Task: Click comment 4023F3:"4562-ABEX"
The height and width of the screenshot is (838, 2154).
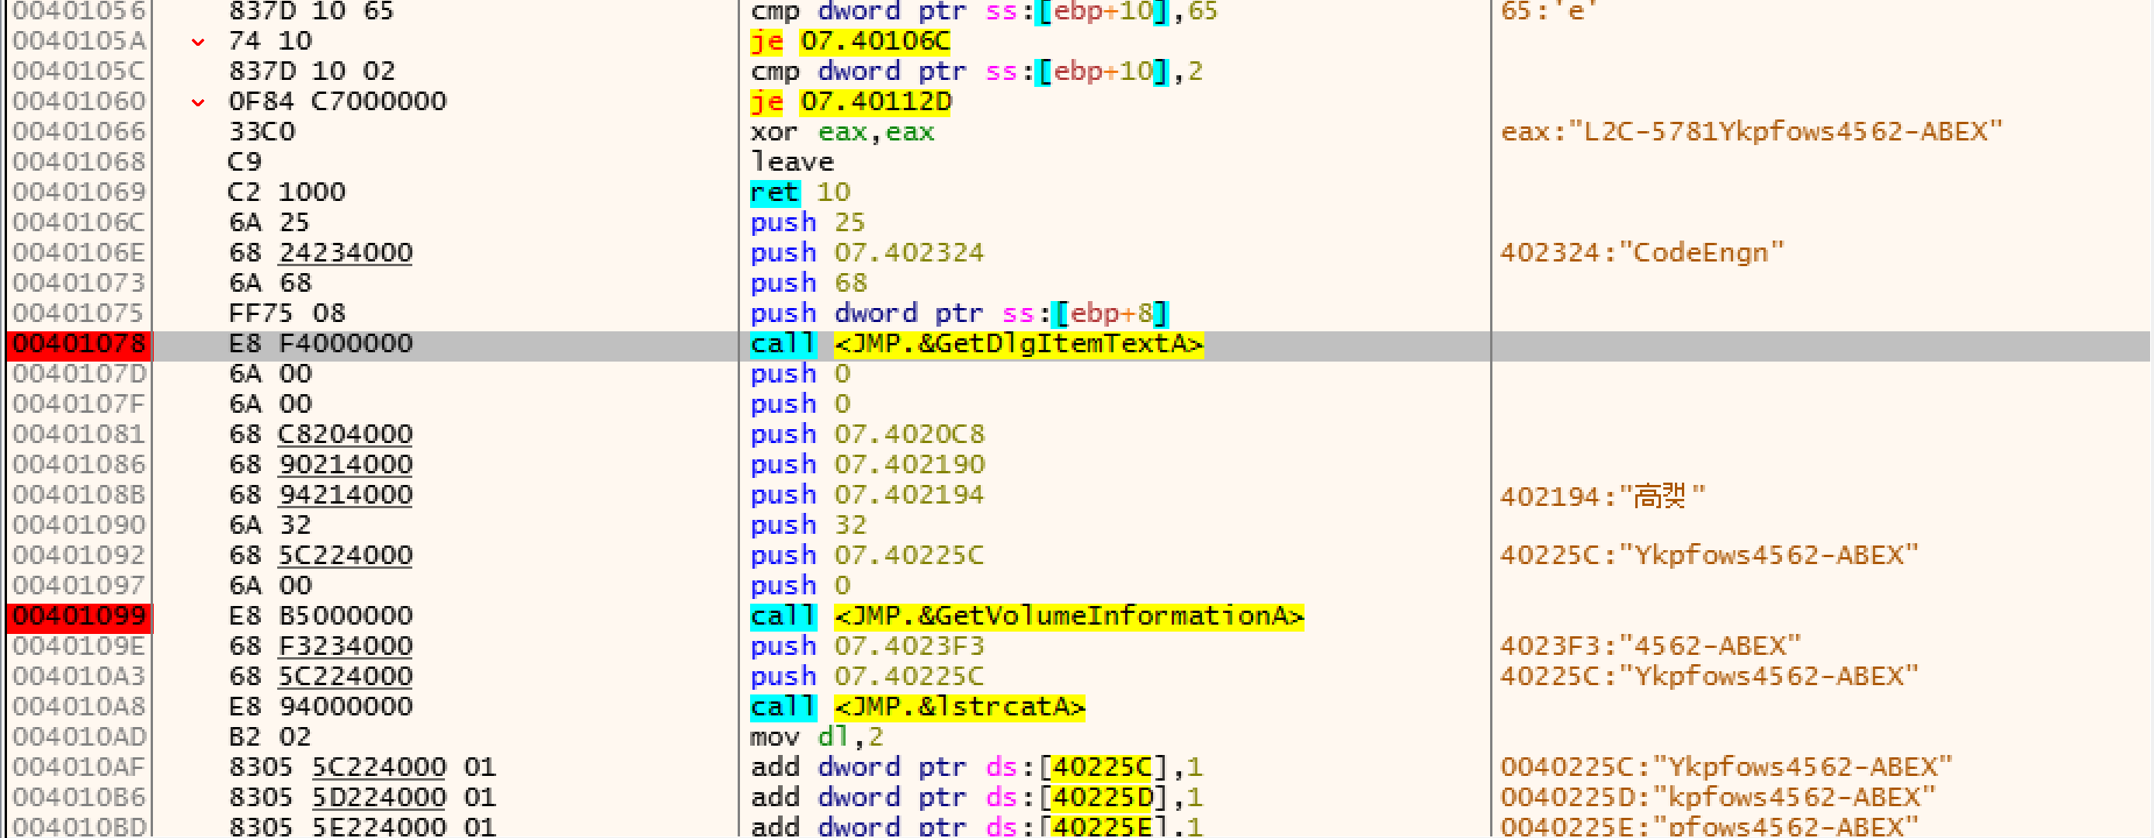Action: coord(1651,646)
